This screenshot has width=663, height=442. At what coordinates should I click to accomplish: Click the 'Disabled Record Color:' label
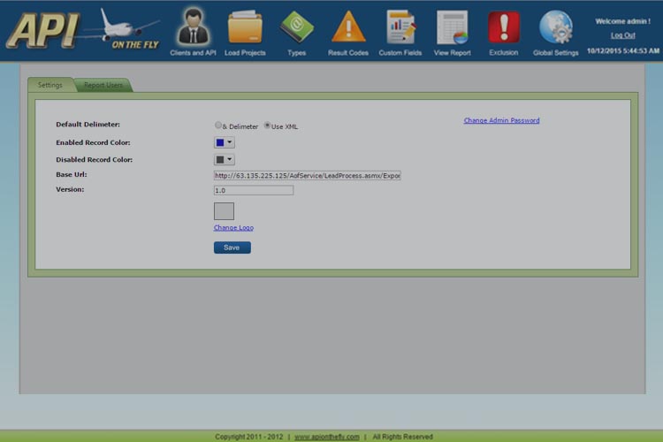pyautogui.click(x=95, y=159)
